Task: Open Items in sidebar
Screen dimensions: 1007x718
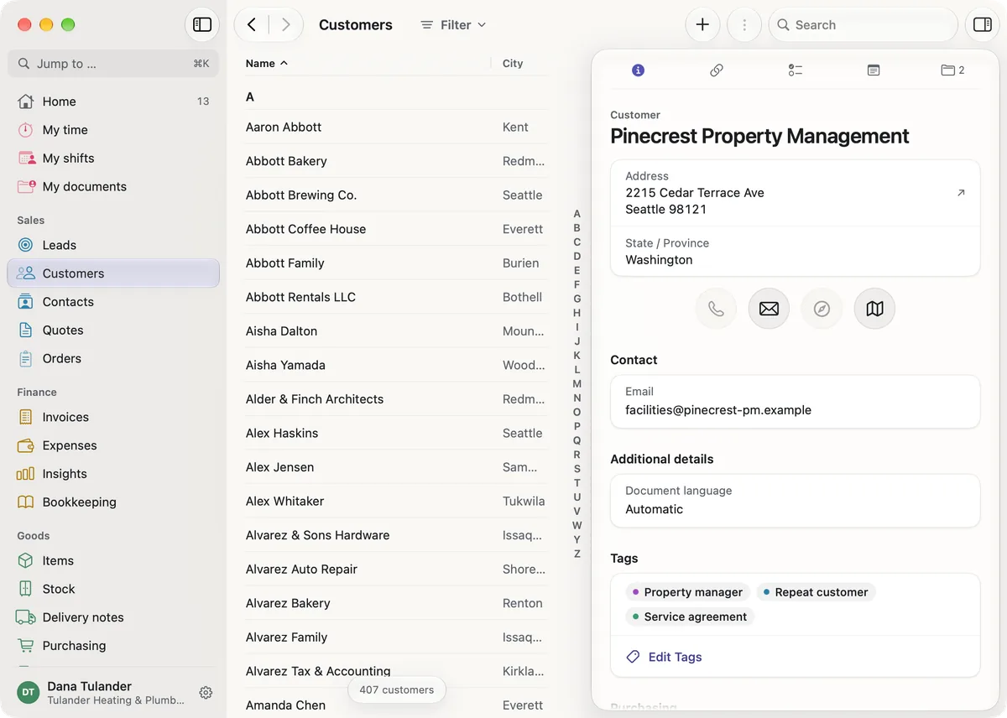Action: [113, 560]
